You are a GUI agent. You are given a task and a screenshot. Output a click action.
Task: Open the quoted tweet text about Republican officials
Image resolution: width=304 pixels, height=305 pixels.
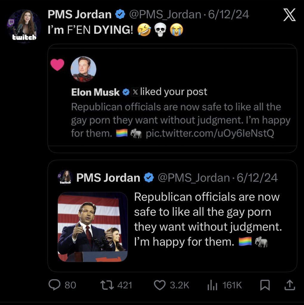coord(207,220)
